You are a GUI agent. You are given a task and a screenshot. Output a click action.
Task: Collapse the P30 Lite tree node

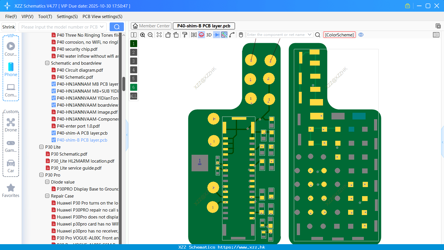[x=41, y=147]
